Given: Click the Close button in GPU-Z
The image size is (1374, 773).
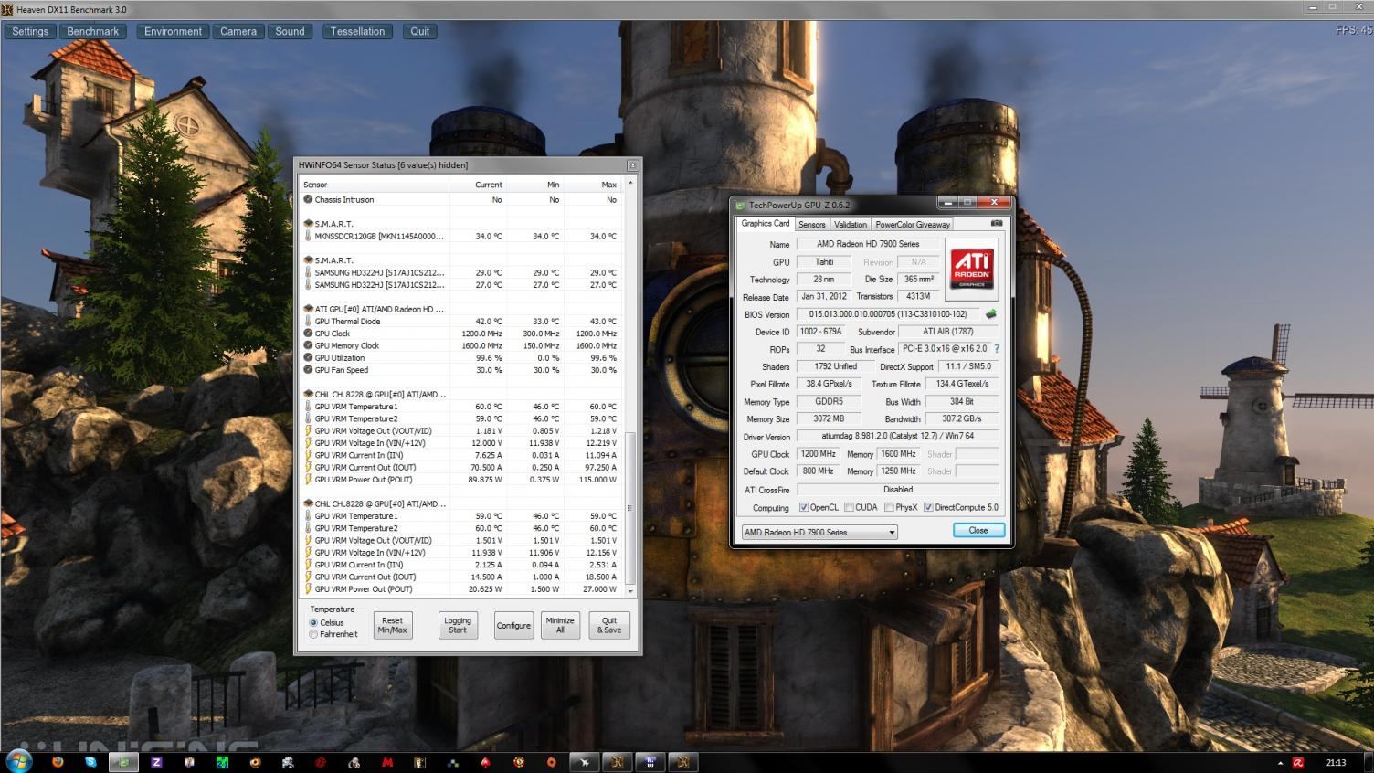Looking at the screenshot, I should [978, 530].
